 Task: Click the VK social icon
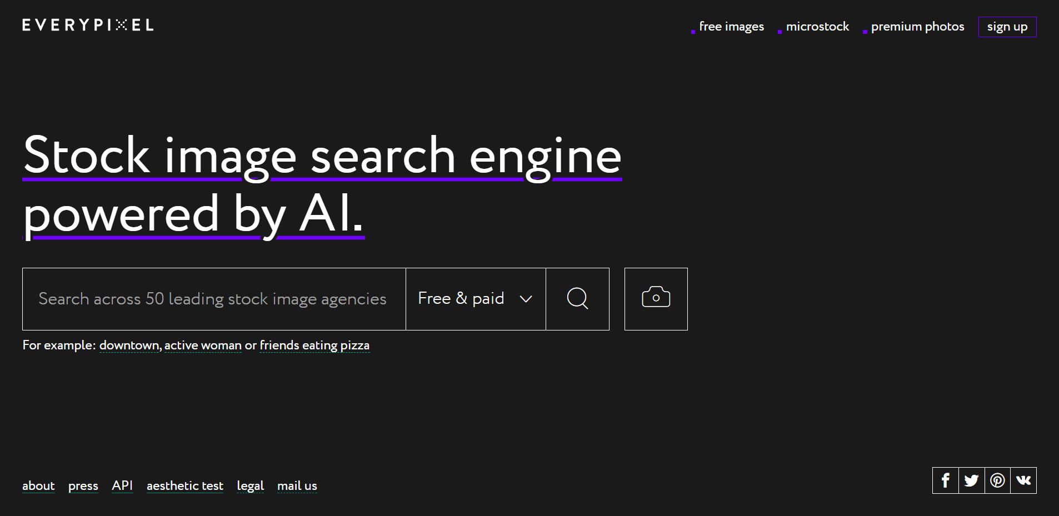1023,480
